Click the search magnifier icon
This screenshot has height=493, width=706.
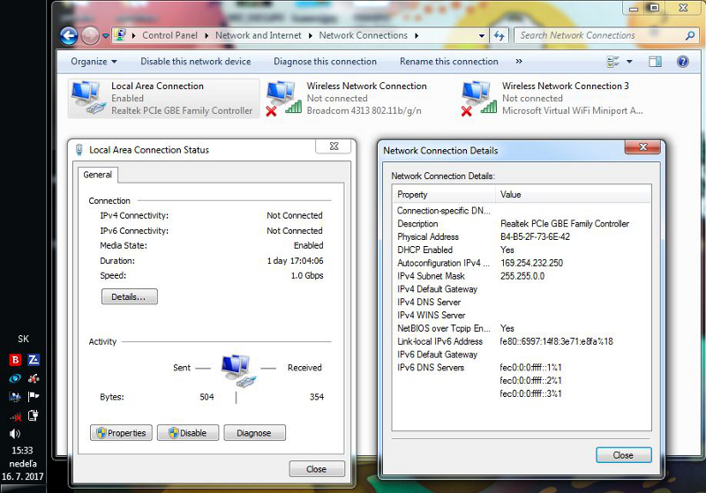point(689,35)
